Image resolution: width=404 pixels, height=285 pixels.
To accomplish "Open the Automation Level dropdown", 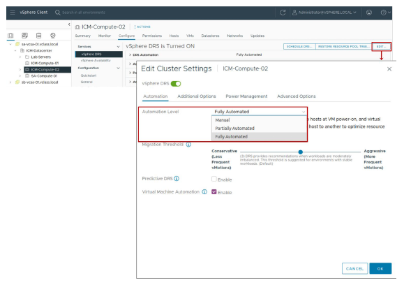I will tap(260, 112).
